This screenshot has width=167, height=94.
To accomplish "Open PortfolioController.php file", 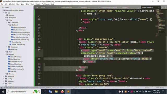I will (21, 37).
